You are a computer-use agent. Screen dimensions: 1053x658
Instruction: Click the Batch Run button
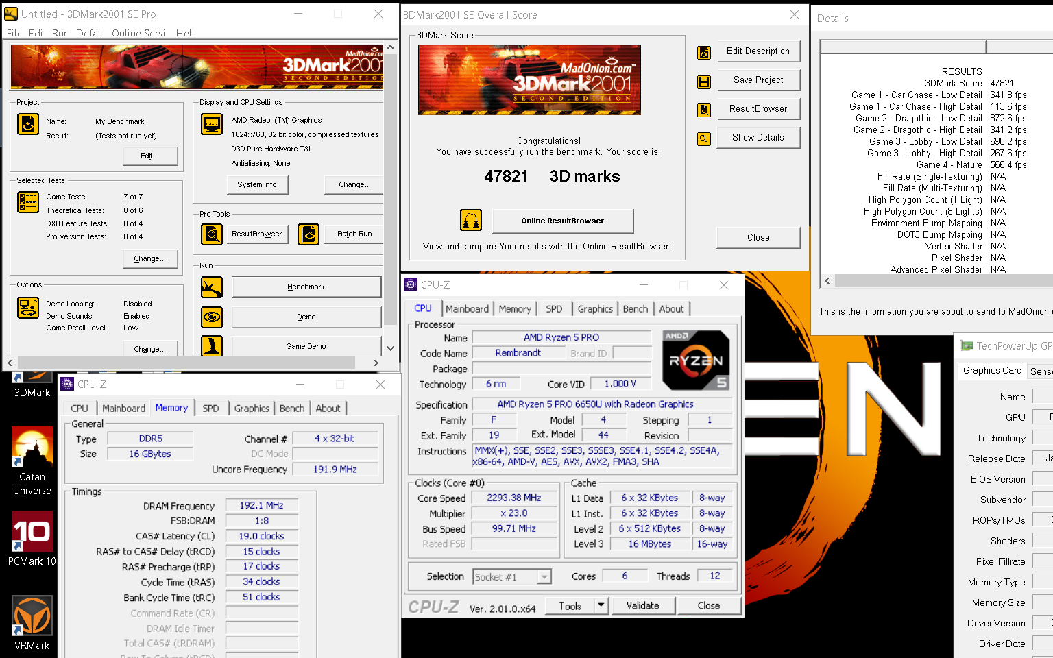(354, 234)
